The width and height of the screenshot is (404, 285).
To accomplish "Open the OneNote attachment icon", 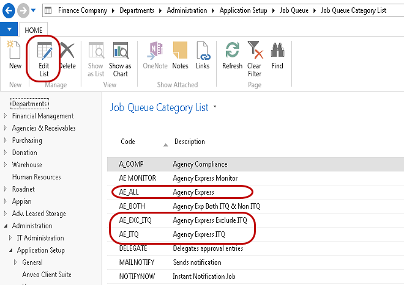I will 155,56.
